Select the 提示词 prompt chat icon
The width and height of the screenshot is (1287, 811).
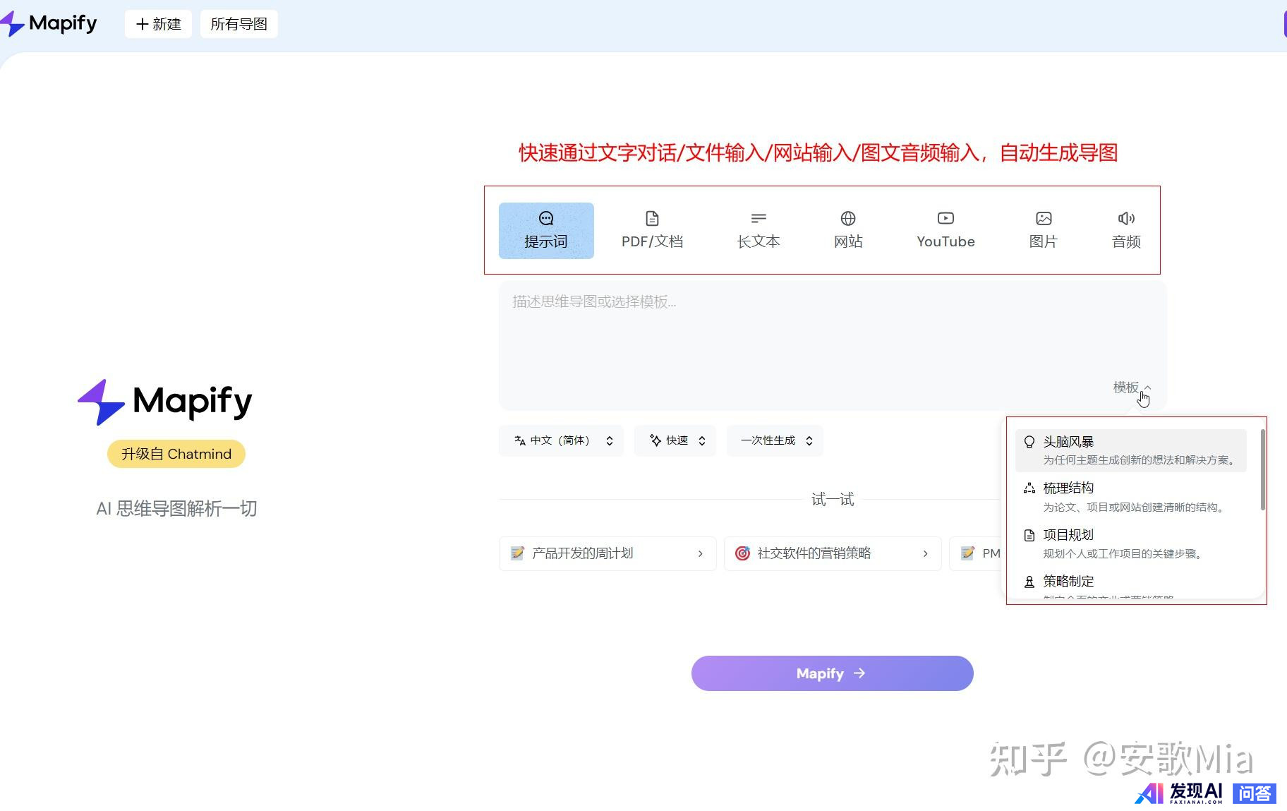coord(545,219)
